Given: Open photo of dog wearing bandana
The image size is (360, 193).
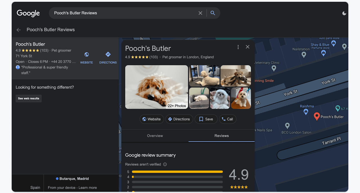Looking at the screenshot, I should 241,98.
